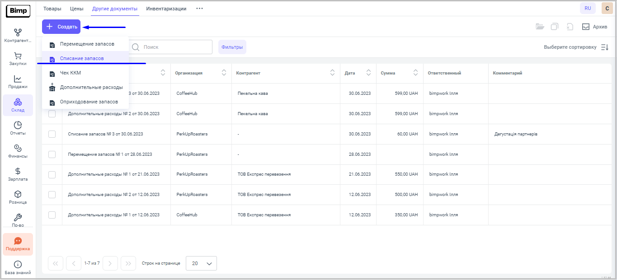Check the Дополнительные расходы № 1 от 21.06.2023 row
The image size is (617, 280).
pos(52,174)
